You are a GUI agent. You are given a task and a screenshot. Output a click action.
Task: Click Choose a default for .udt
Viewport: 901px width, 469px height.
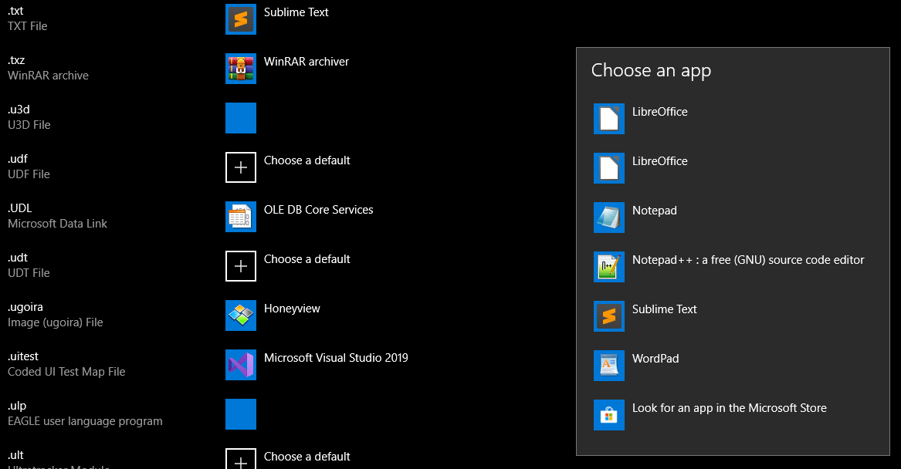tap(307, 259)
